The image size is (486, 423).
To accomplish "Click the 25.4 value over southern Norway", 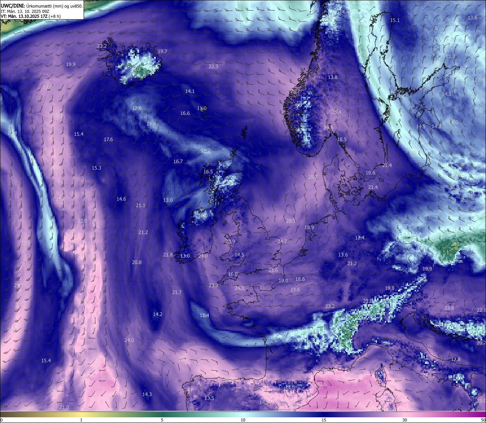I will coord(336,112).
